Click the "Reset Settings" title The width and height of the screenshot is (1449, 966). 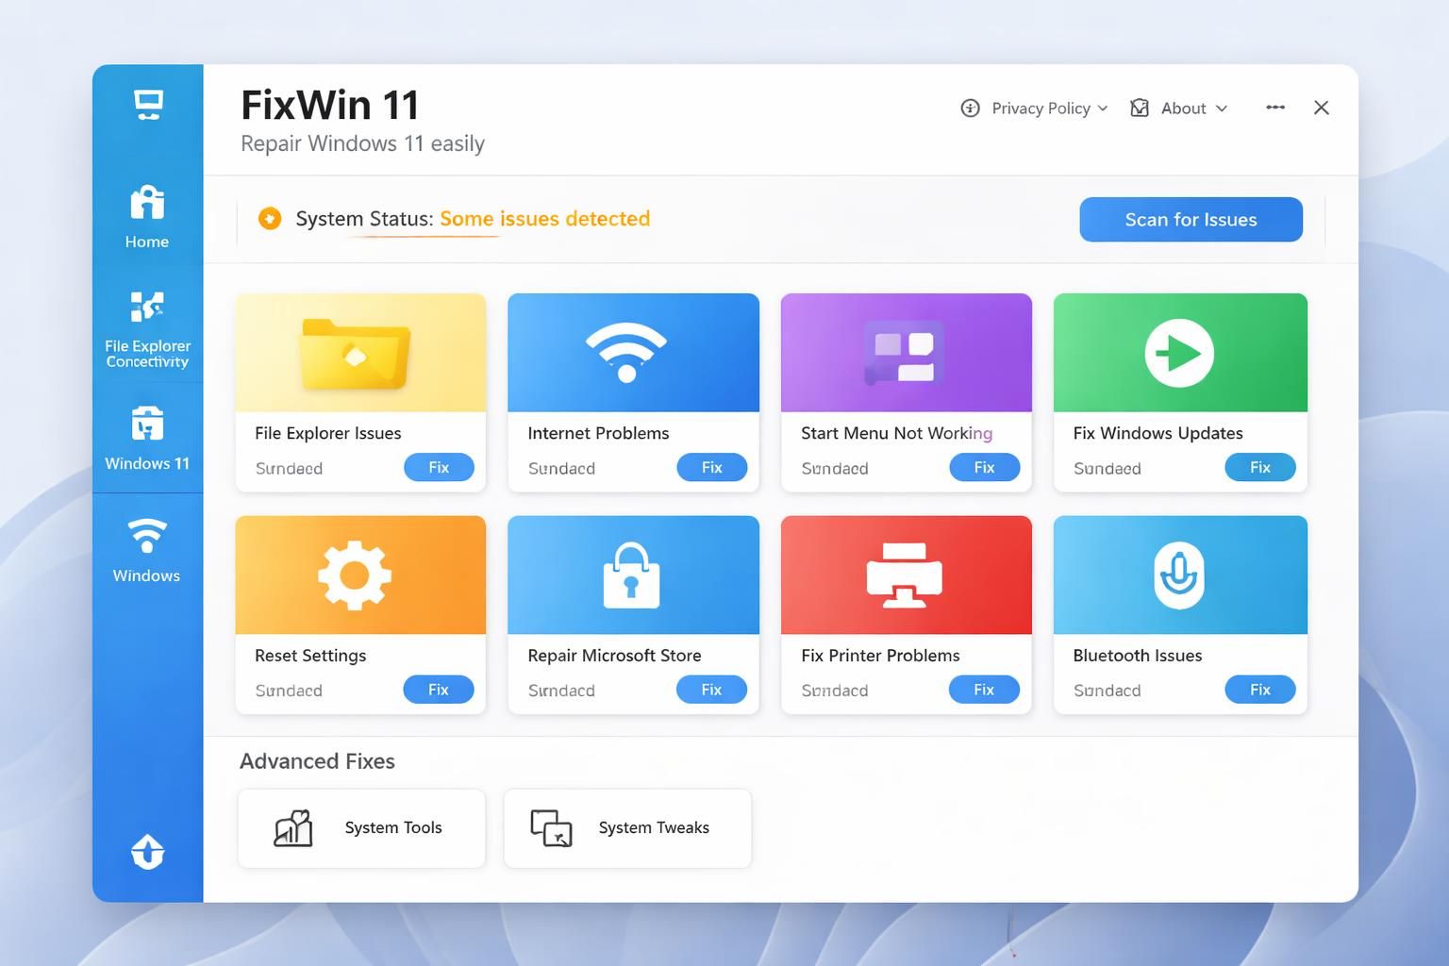click(x=310, y=656)
